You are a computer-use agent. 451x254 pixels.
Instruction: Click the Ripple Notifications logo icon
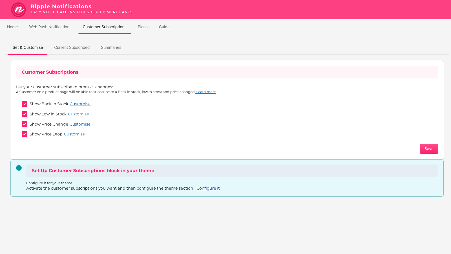(x=18, y=10)
